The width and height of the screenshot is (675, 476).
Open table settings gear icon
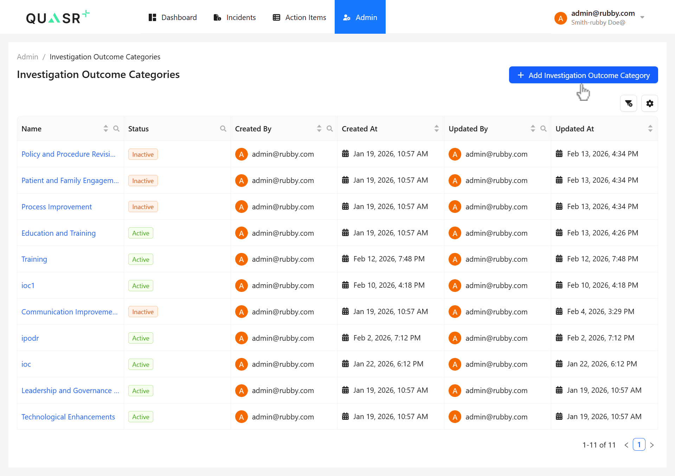(649, 103)
